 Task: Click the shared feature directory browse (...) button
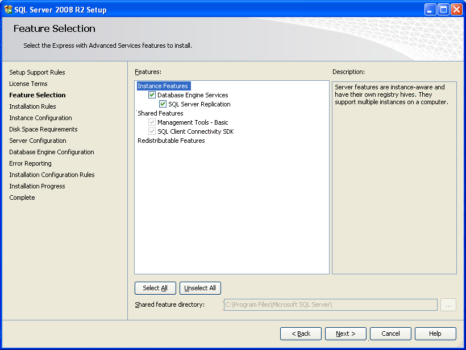point(448,305)
